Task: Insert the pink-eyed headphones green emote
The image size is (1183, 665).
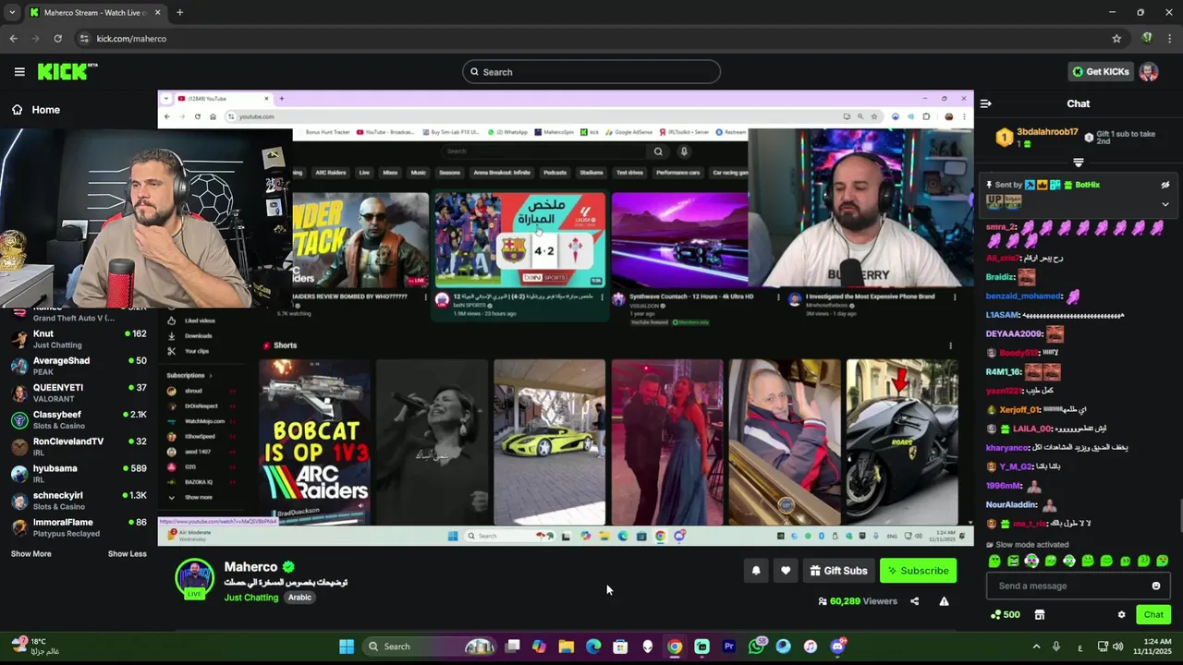Action: 1031,561
